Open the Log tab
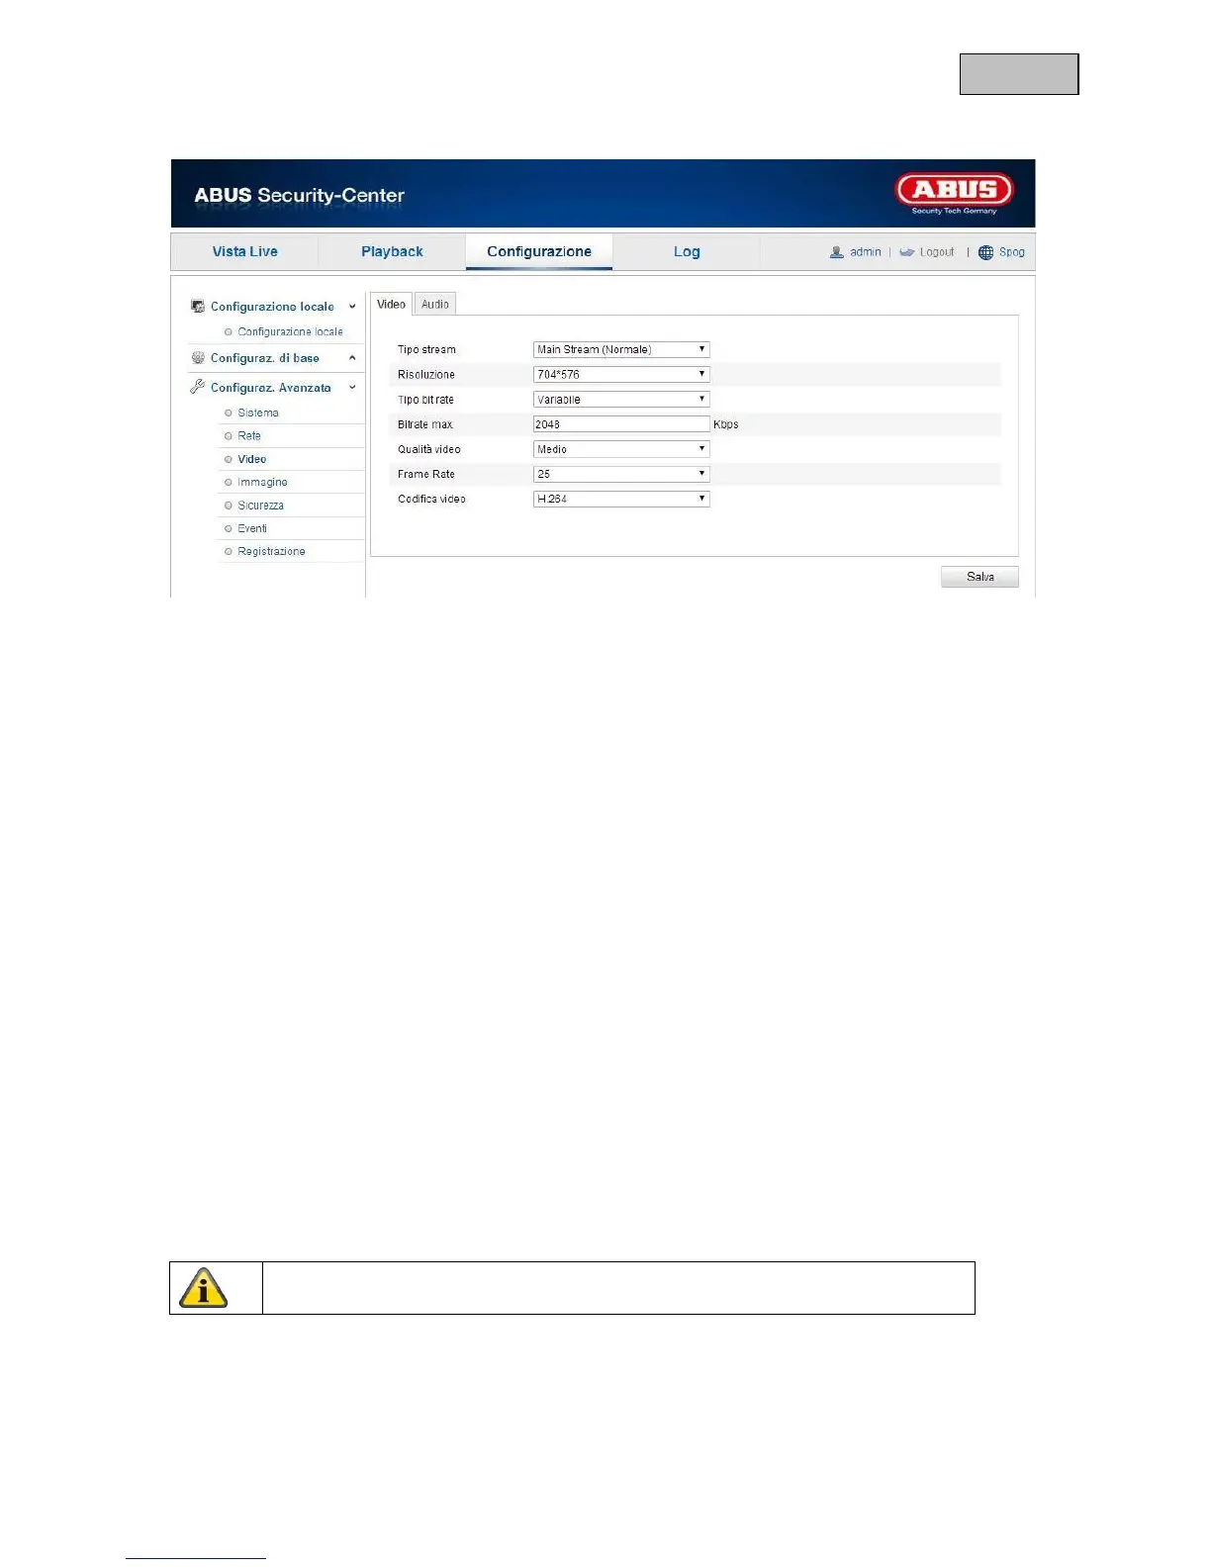 [687, 251]
